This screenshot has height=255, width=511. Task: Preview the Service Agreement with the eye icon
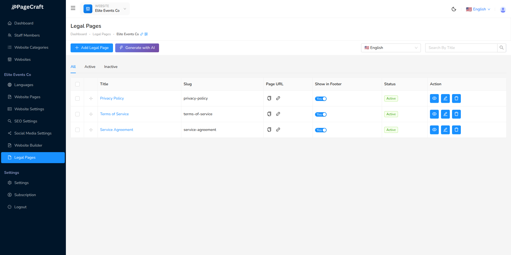(434, 130)
